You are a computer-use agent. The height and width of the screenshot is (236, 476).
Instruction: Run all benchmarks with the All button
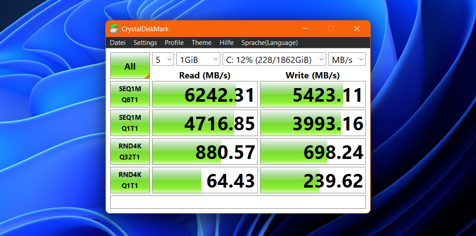[x=130, y=66]
